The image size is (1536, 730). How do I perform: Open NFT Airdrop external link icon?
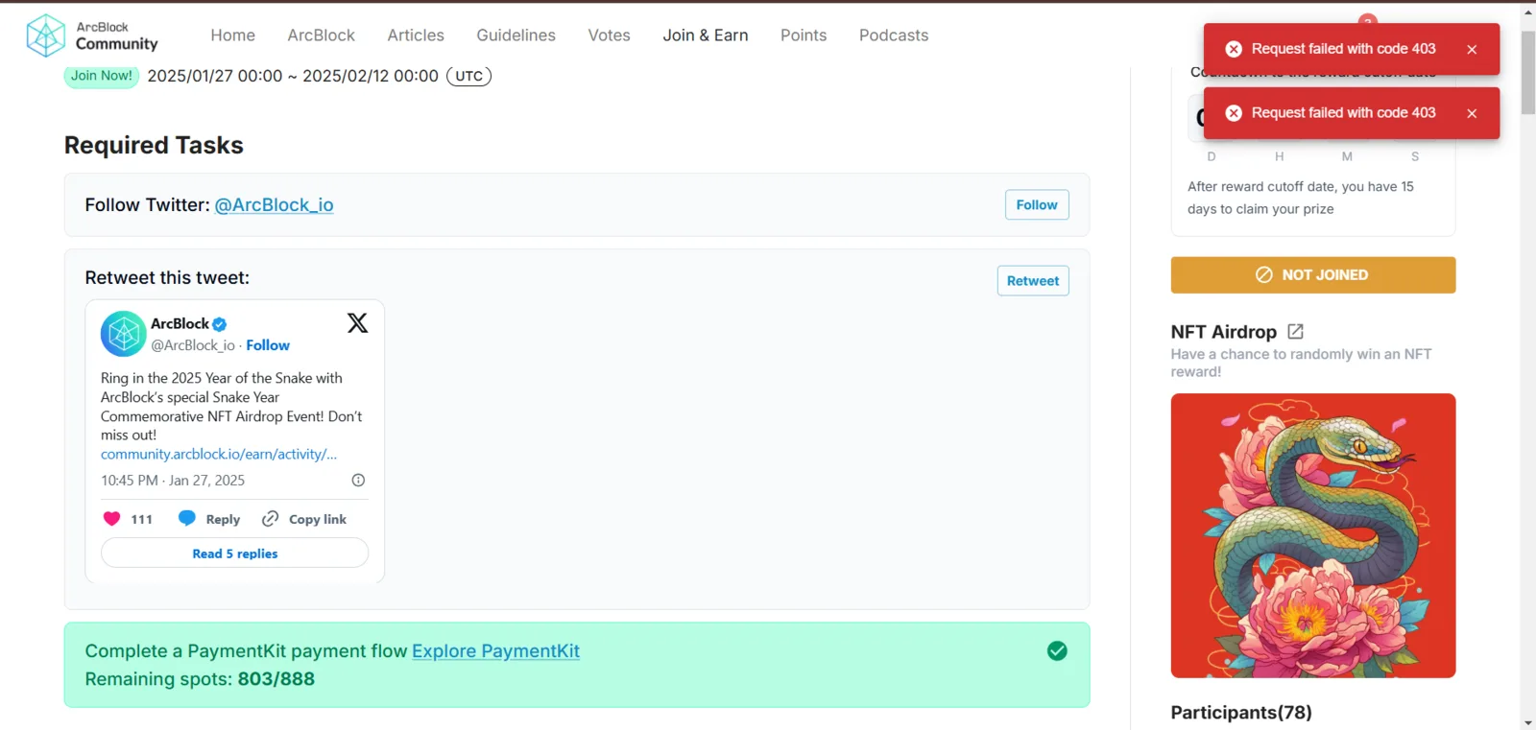point(1295,331)
